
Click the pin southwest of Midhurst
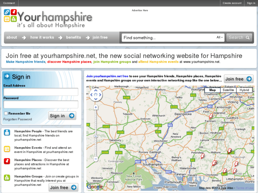[214, 163]
